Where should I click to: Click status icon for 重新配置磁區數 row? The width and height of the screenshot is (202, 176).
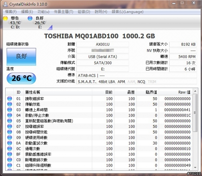point(9,121)
